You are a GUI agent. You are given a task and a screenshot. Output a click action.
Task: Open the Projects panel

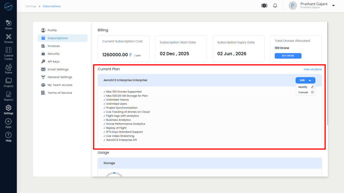8,82
